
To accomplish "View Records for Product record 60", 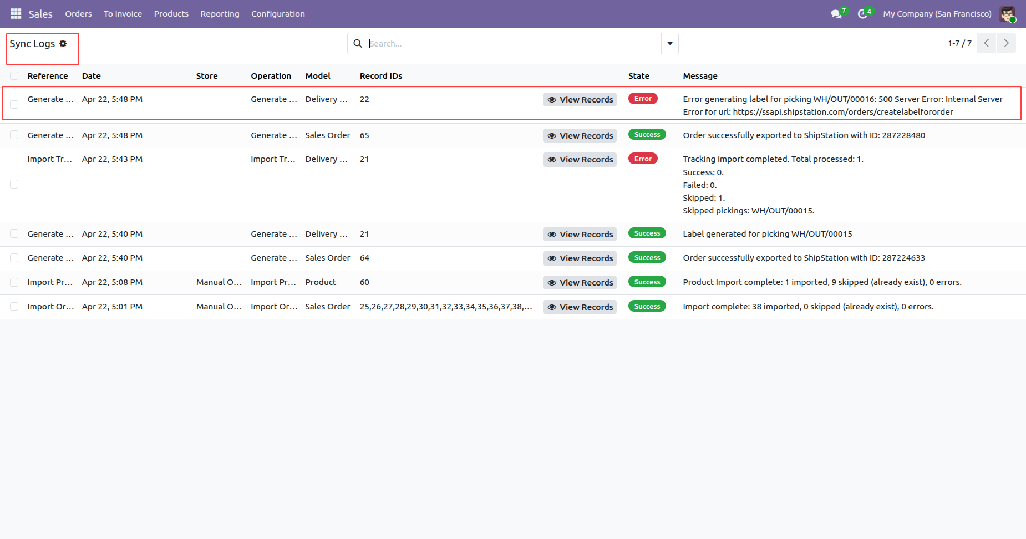I will pyautogui.click(x=580, y=283).
